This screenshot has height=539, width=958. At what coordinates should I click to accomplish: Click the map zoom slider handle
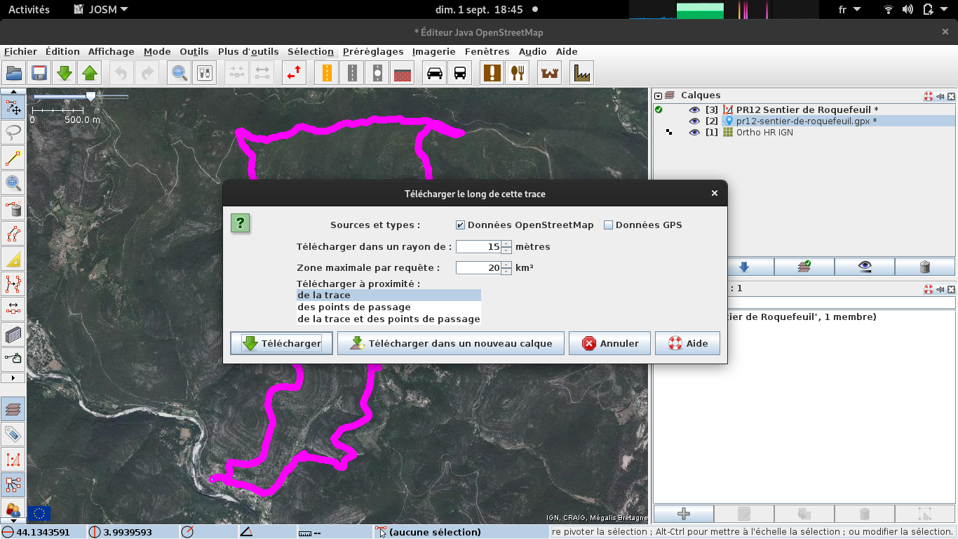90,96
